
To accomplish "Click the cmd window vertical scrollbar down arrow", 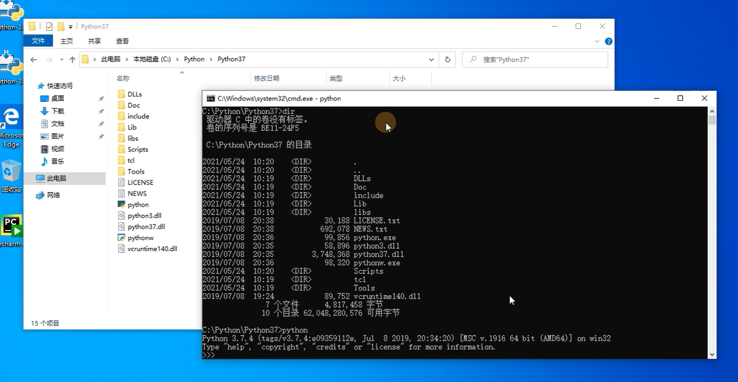I will (712, 354).
